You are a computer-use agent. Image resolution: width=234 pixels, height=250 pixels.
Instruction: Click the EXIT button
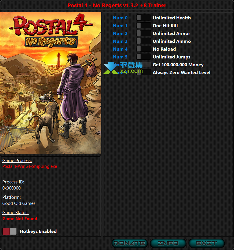pyautogui.click(x=207, y=243)
